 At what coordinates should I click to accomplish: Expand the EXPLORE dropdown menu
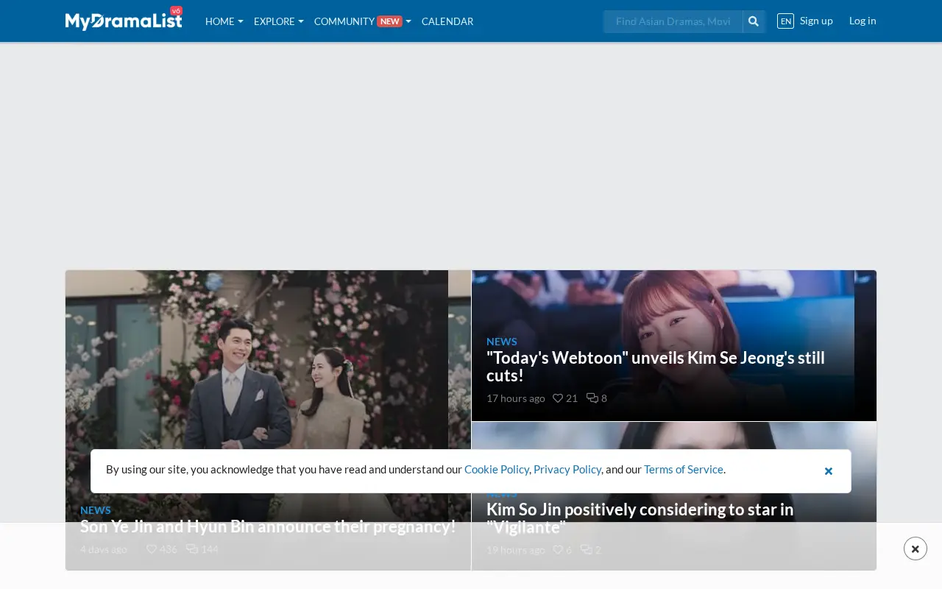(x=279, y=21)
